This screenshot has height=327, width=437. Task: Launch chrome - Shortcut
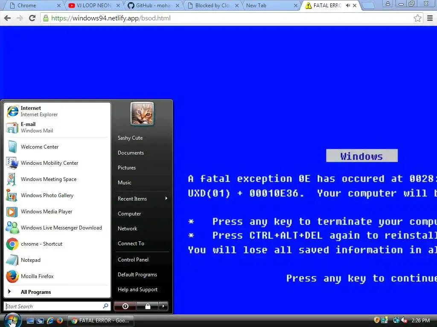click(57, 244)
